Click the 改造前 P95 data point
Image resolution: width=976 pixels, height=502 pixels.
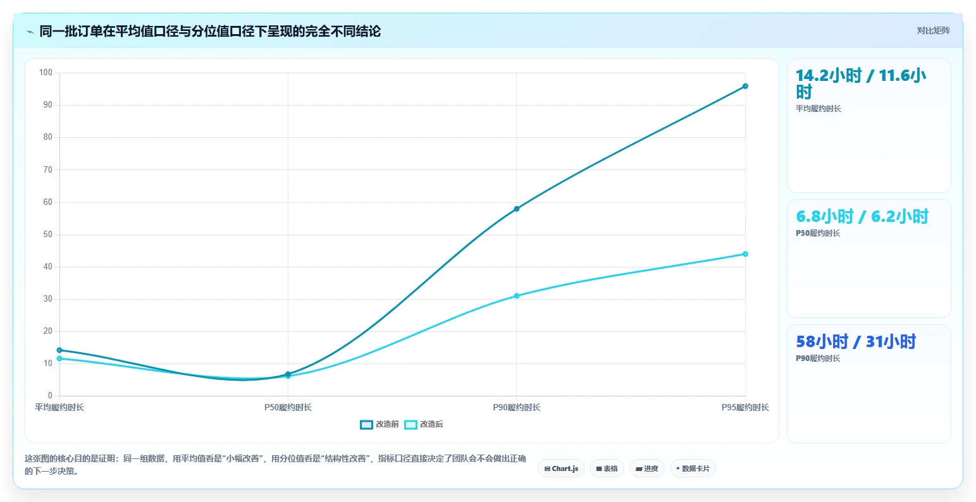(745, 86)
